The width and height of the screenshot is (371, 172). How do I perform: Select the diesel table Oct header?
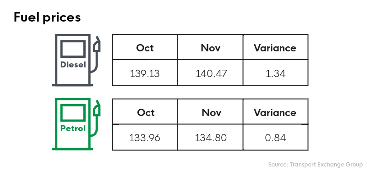(145, 48)
